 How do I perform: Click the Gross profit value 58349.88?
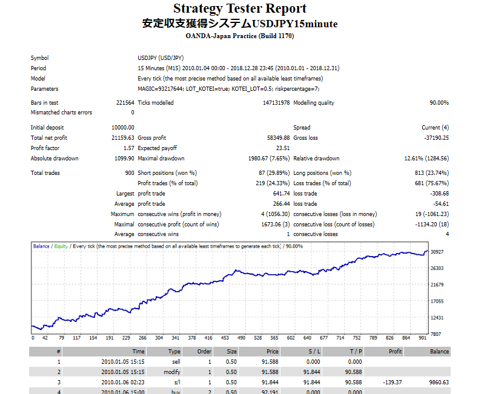[x=278, y=138]
